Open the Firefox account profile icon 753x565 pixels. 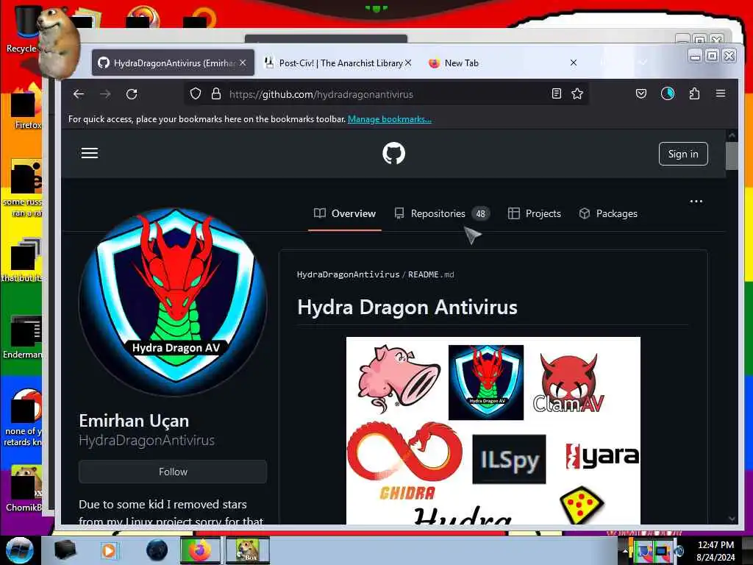[x=668, y=93]
